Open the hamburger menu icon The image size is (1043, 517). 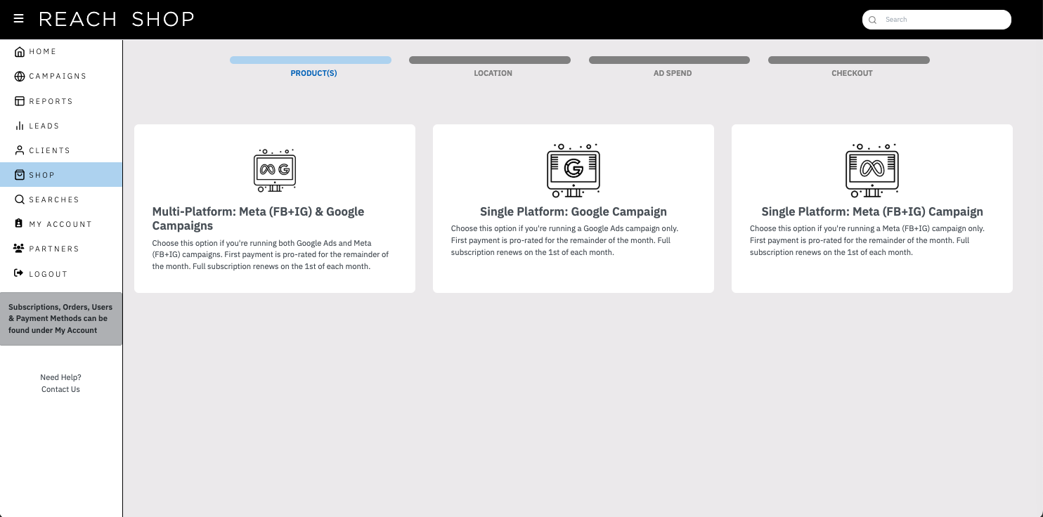pyautogui.click(x=19, y=19)
